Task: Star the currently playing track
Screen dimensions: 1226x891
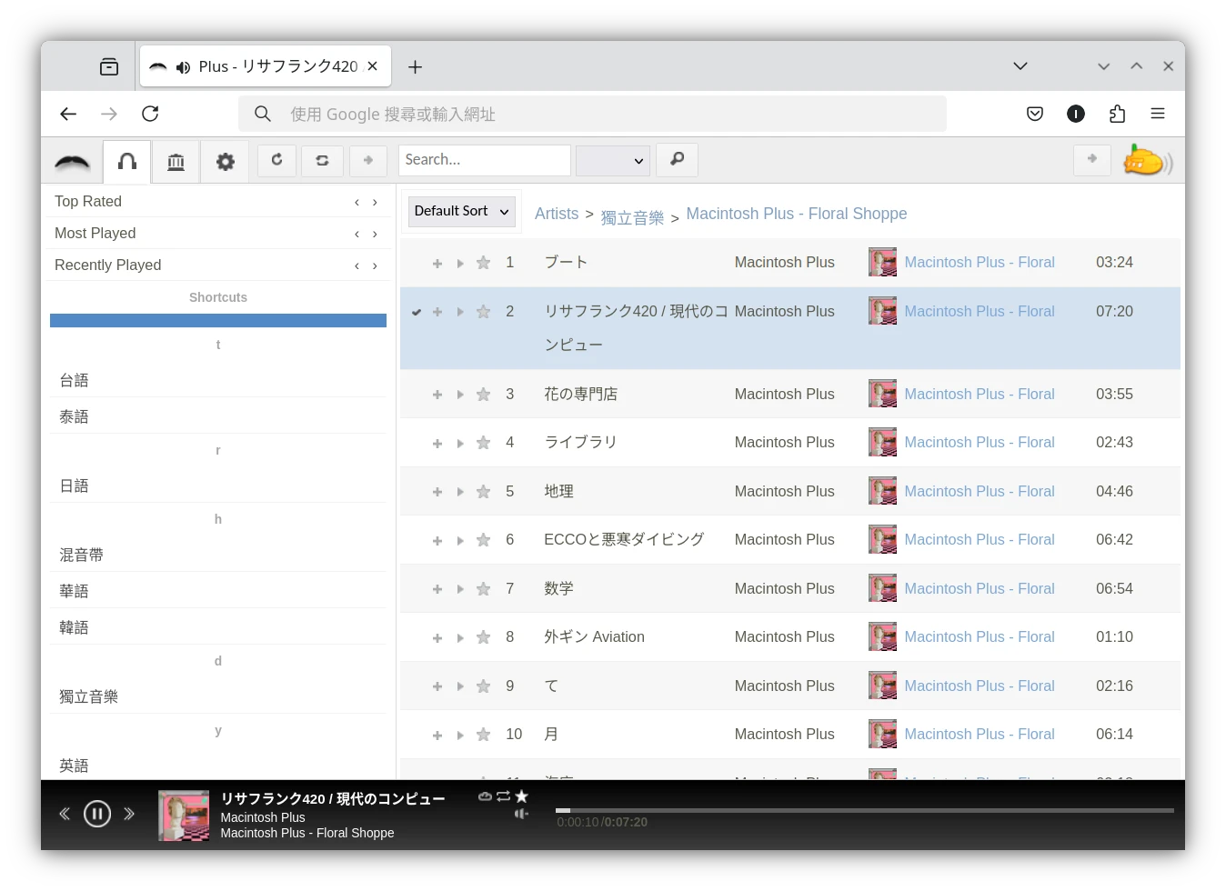Action: [x=522, y=796]
